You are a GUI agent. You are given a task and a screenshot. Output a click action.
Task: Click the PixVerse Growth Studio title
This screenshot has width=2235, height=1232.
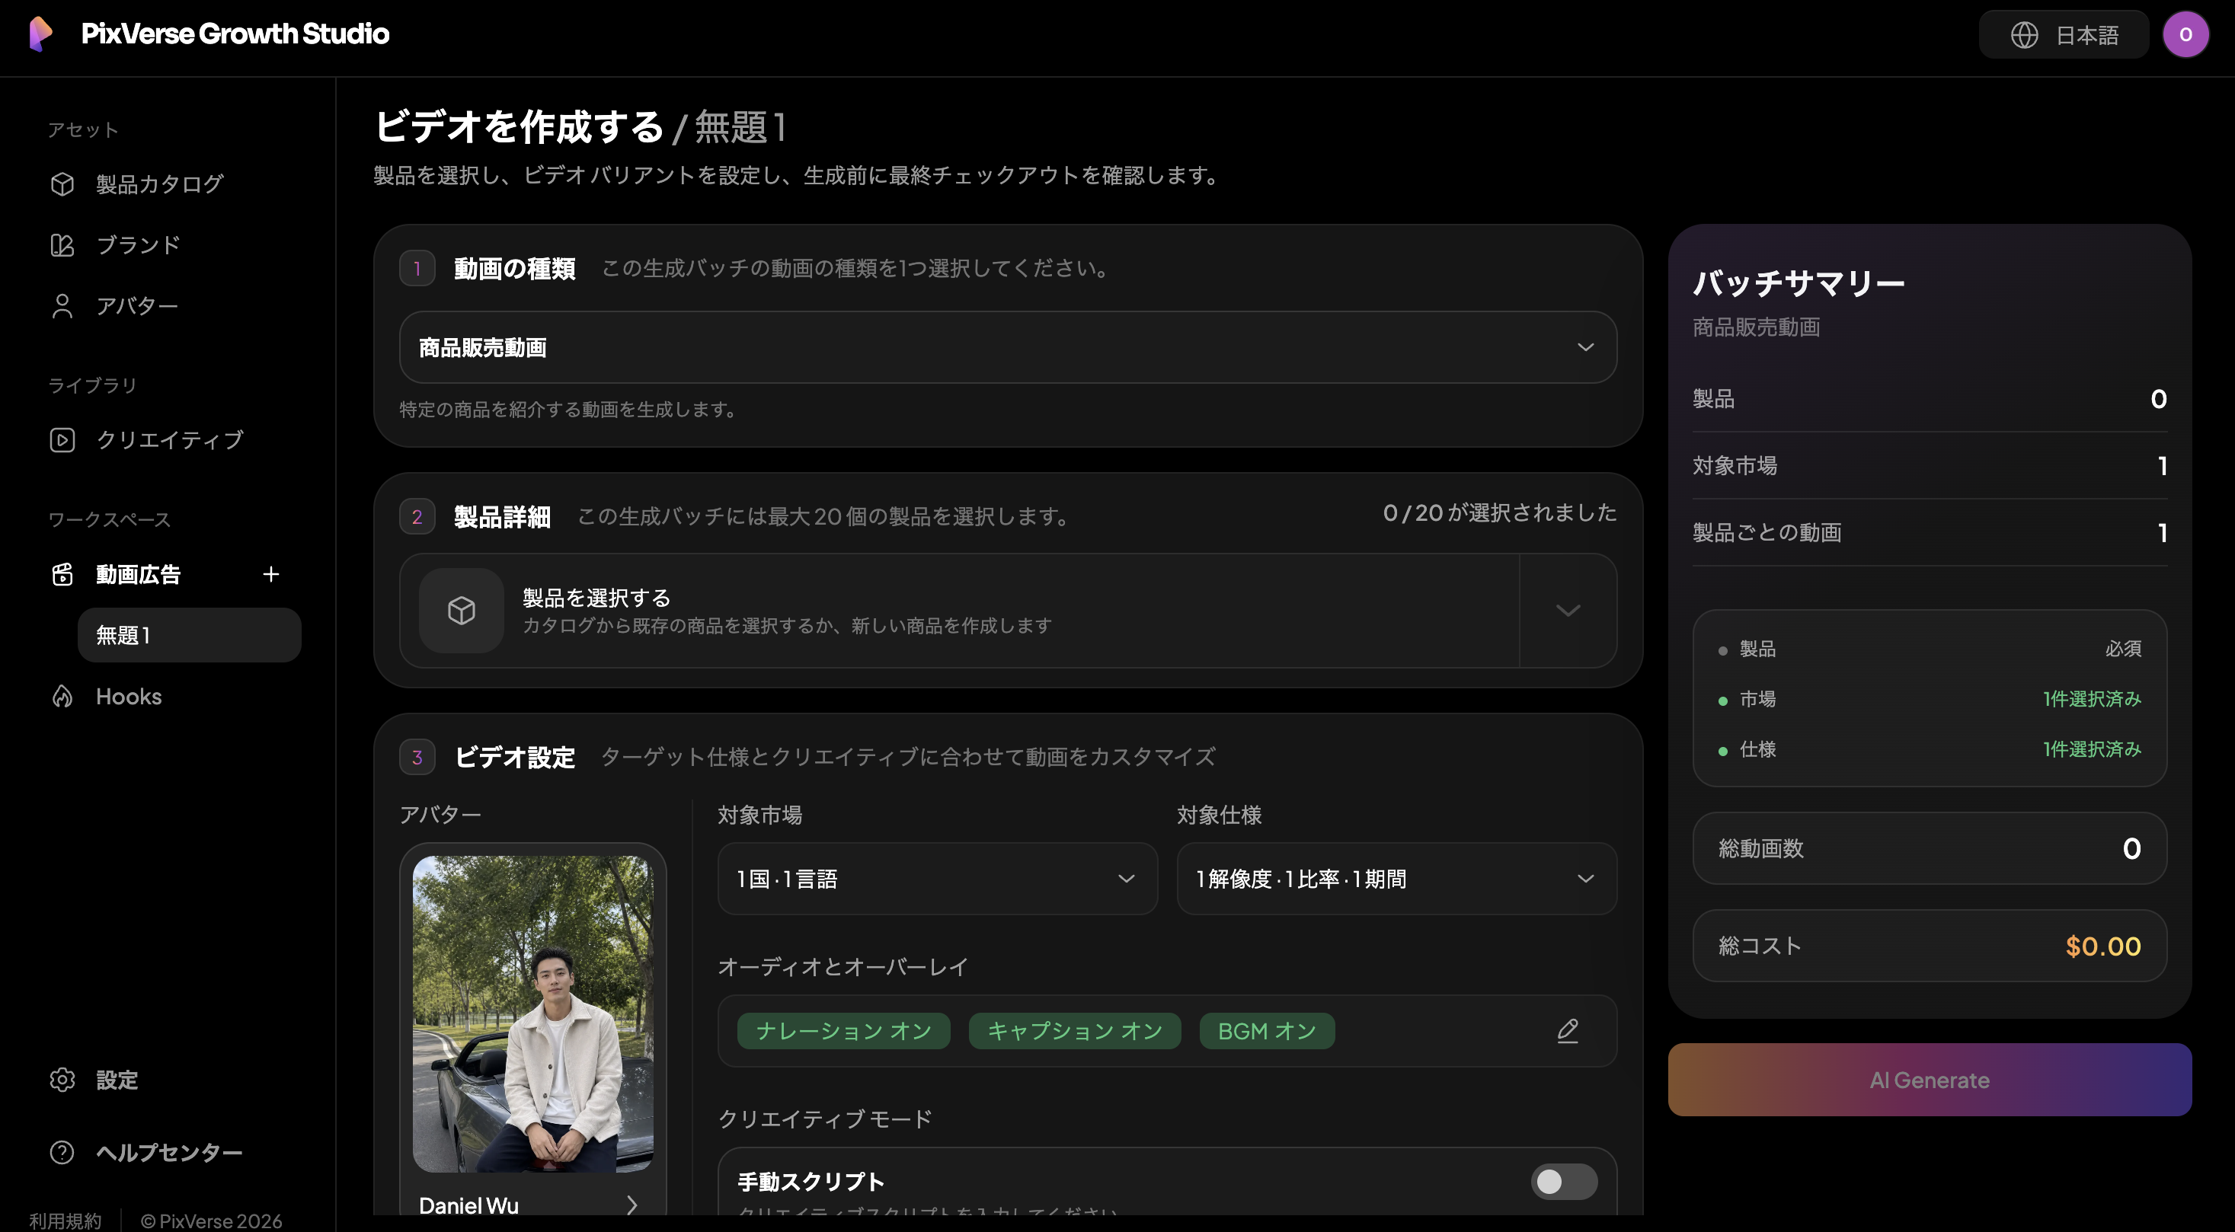235,34
